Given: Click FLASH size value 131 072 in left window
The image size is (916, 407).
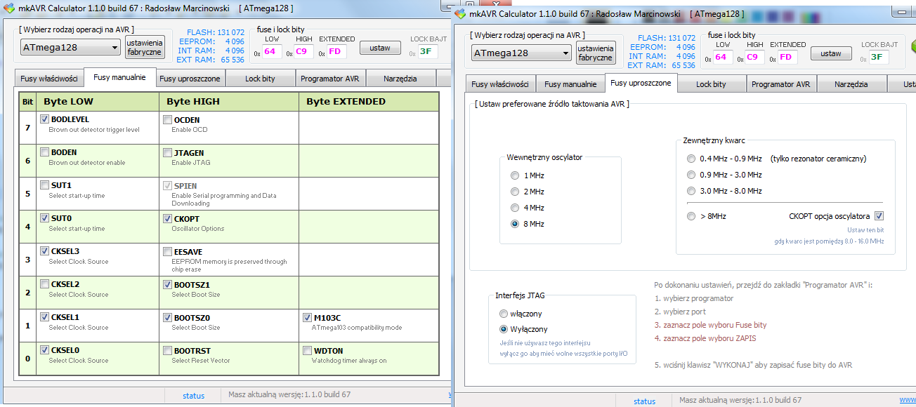Looking at the screenshot, I should [x=229, y=32].
